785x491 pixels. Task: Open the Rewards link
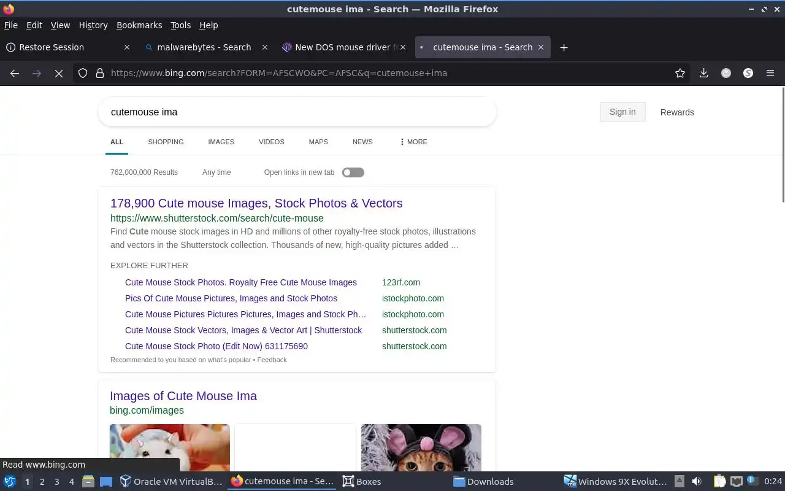677,112
